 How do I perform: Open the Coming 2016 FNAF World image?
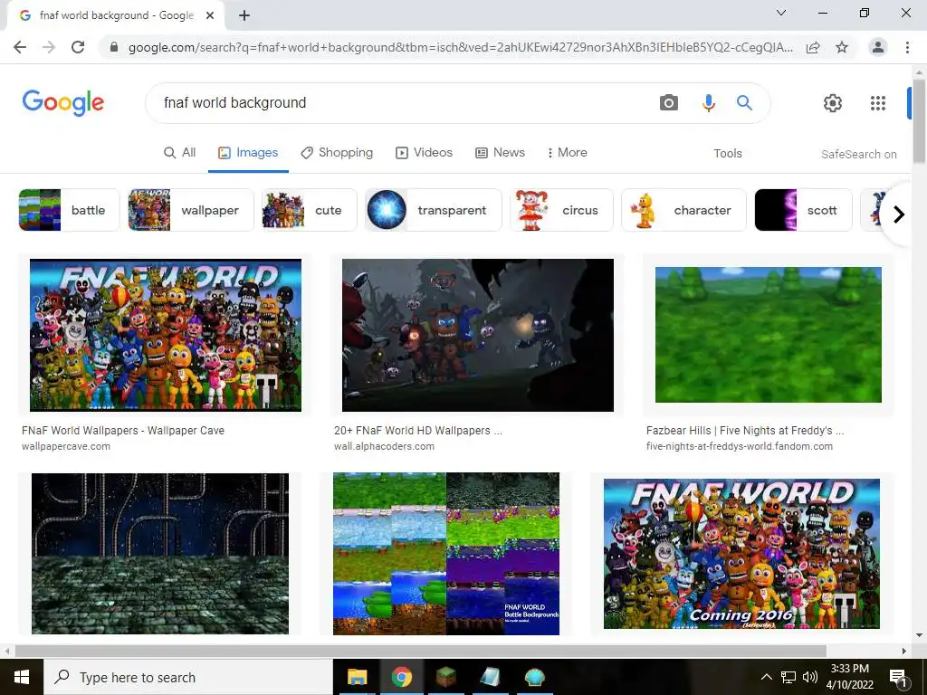click(741, 554)
